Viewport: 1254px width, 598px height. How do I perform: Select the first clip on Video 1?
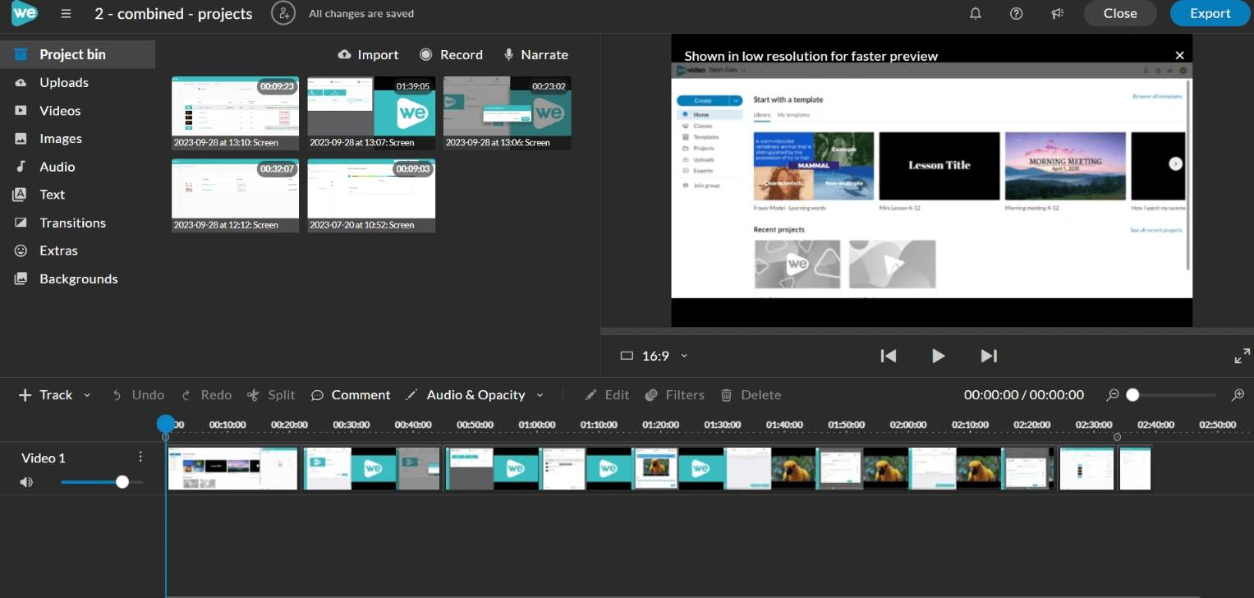click(x=232, y=468)
